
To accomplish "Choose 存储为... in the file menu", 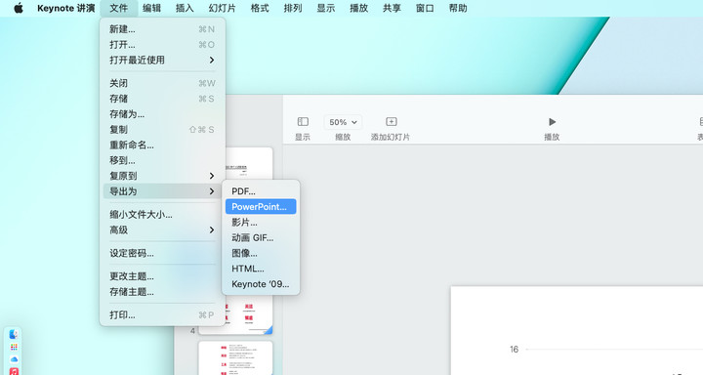I will pyautogui.click(x=162, y=114).
